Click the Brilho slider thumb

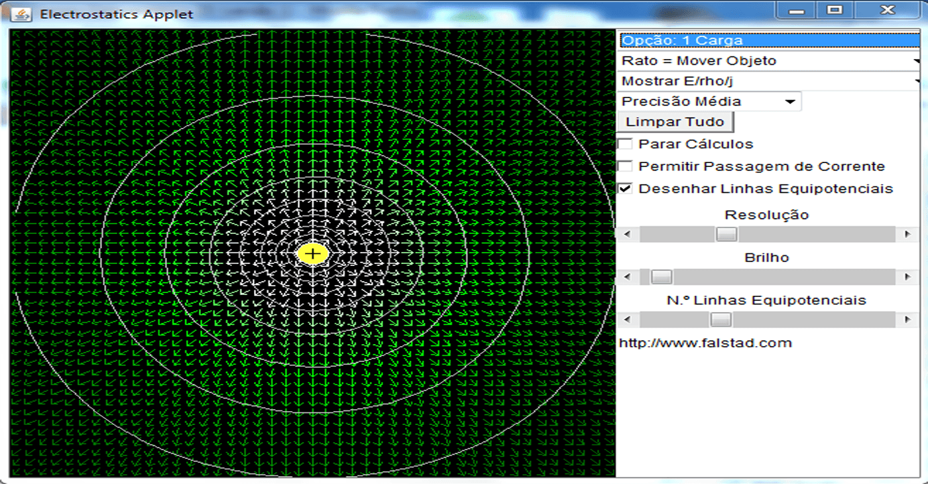click(662, 277)
